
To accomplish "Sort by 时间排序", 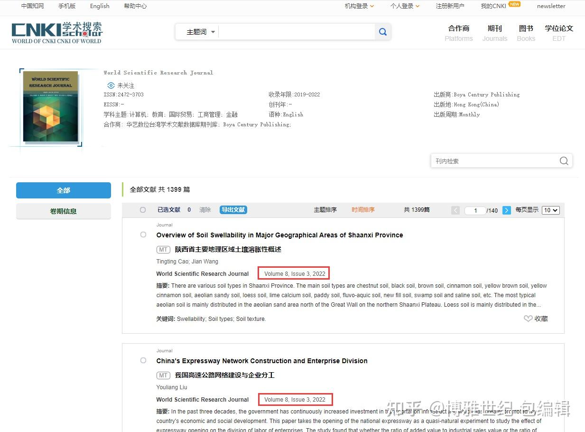I will click(x=363, y=210).
